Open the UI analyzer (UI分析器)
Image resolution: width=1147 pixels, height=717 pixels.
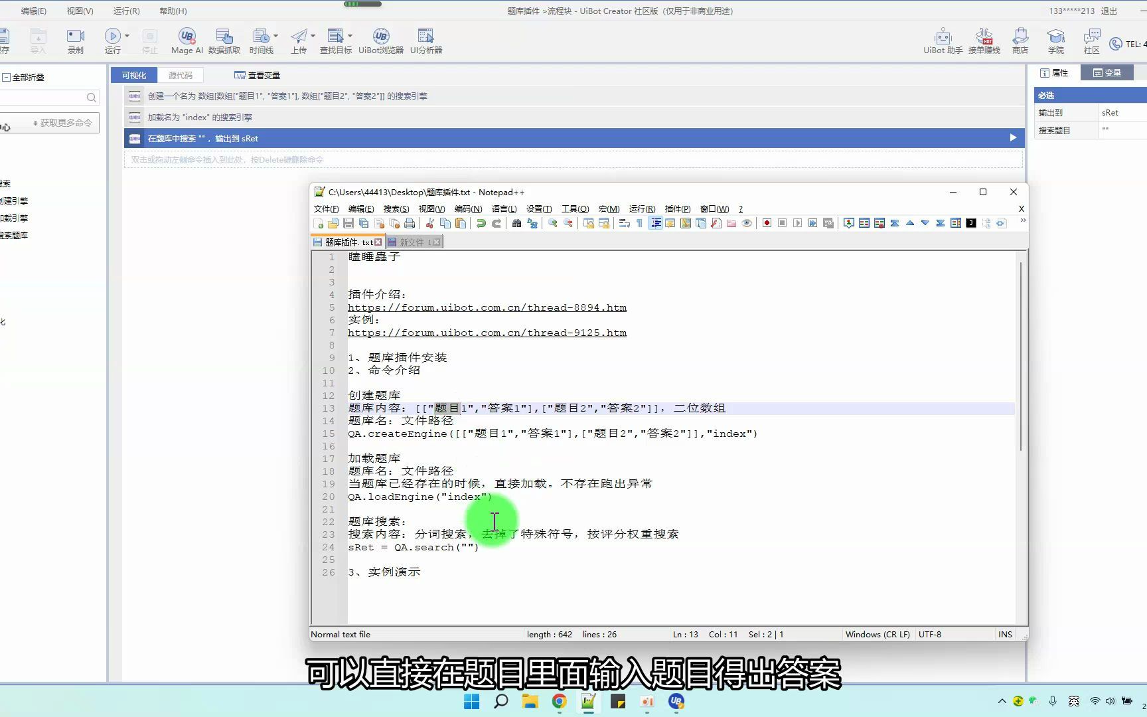(425, 41)
